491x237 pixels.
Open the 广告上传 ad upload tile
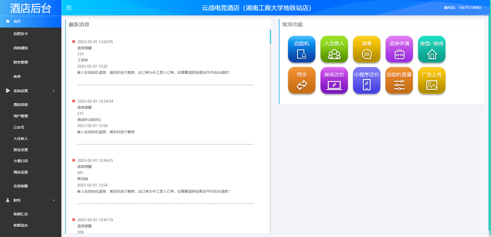[432, 80]
